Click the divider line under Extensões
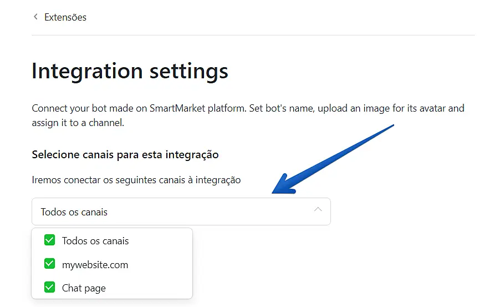The image size is (495, 307). point(253,35)
